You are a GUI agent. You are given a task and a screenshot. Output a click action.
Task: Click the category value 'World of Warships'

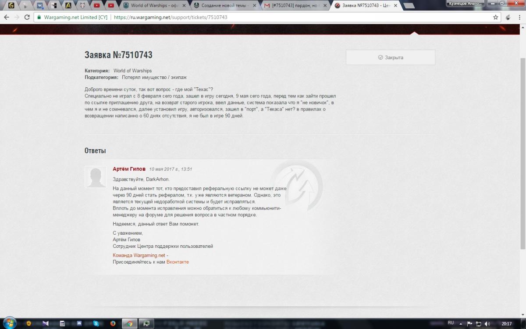(x=132, y=71)
